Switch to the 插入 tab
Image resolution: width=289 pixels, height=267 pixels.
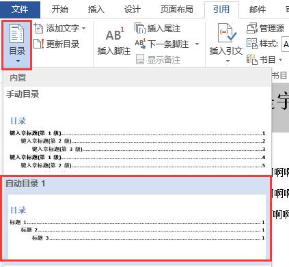96,10
